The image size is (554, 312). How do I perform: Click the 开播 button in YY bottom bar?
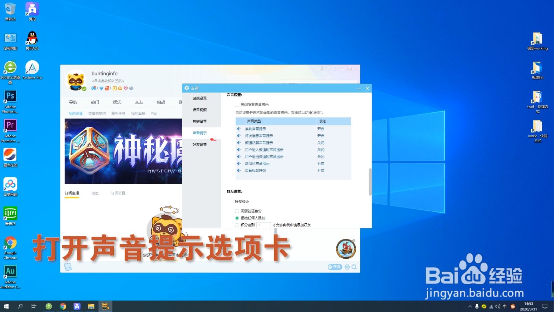pos(335,267)
